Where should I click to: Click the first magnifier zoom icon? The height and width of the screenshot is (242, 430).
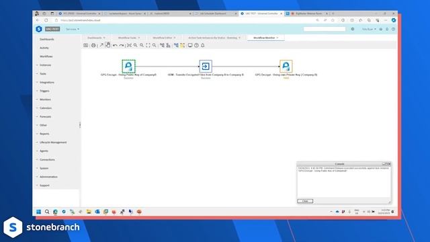point(136,45)
